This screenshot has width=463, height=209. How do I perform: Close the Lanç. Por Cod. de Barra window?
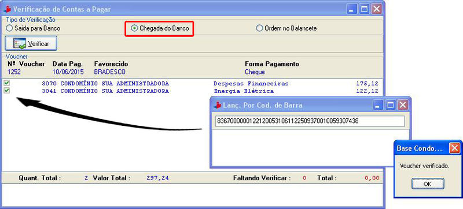click(x=402, y=105)
